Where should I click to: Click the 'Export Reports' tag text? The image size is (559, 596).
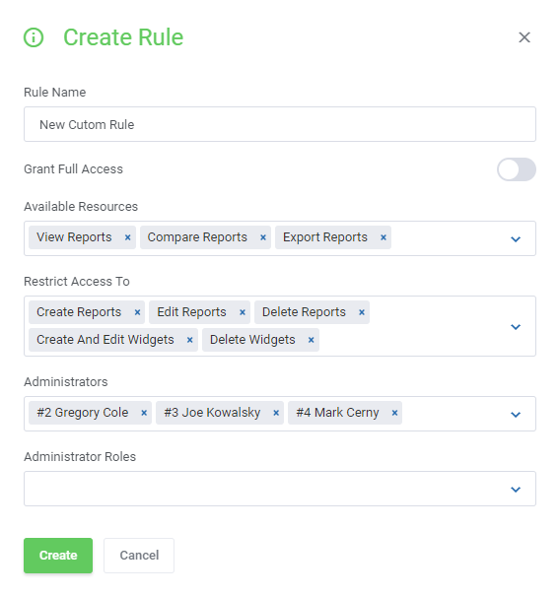click(325, 237)
